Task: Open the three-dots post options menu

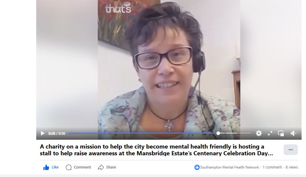Action: (x=291, y=150)
